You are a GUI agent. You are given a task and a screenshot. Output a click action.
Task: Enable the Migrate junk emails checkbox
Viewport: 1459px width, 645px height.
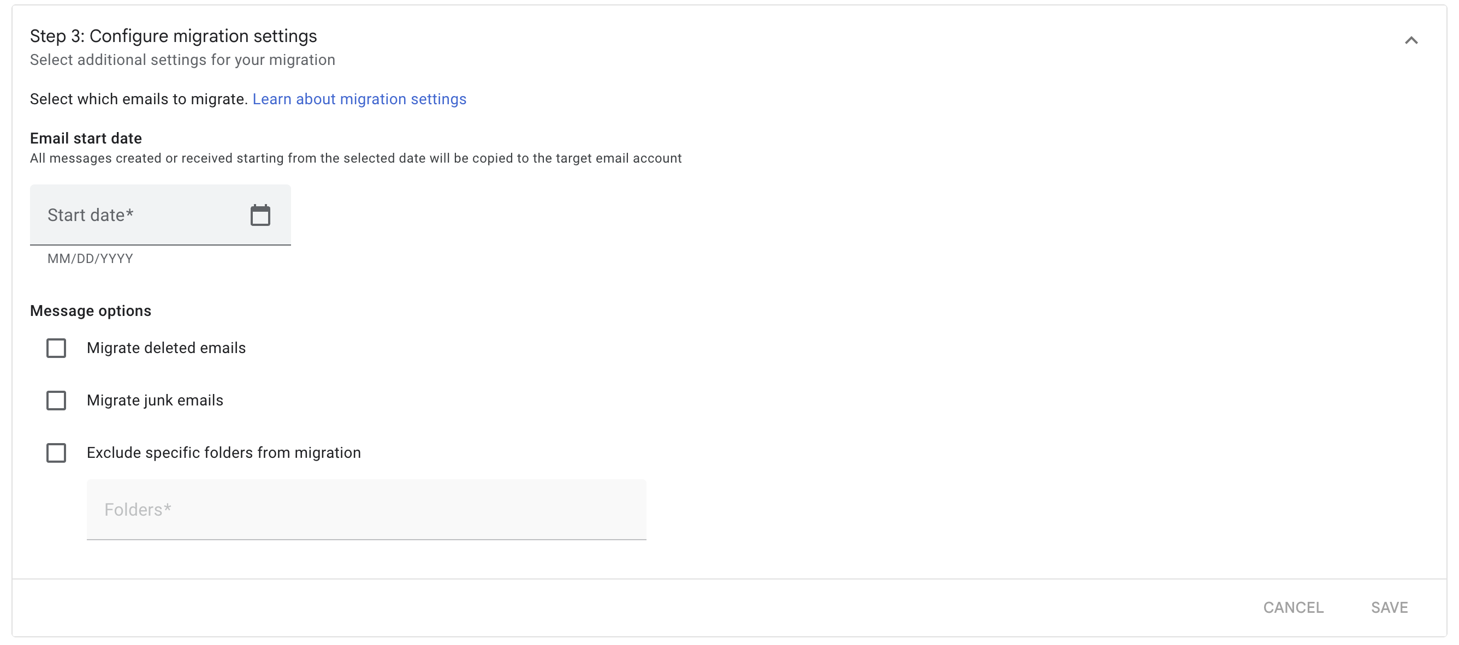click(56, 401)
